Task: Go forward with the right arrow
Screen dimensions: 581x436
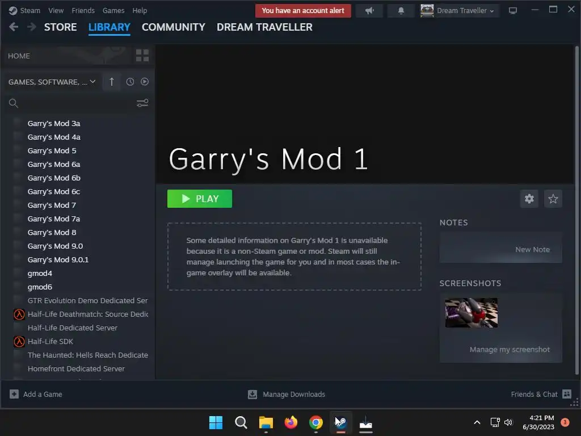Action: pos(32,27)
